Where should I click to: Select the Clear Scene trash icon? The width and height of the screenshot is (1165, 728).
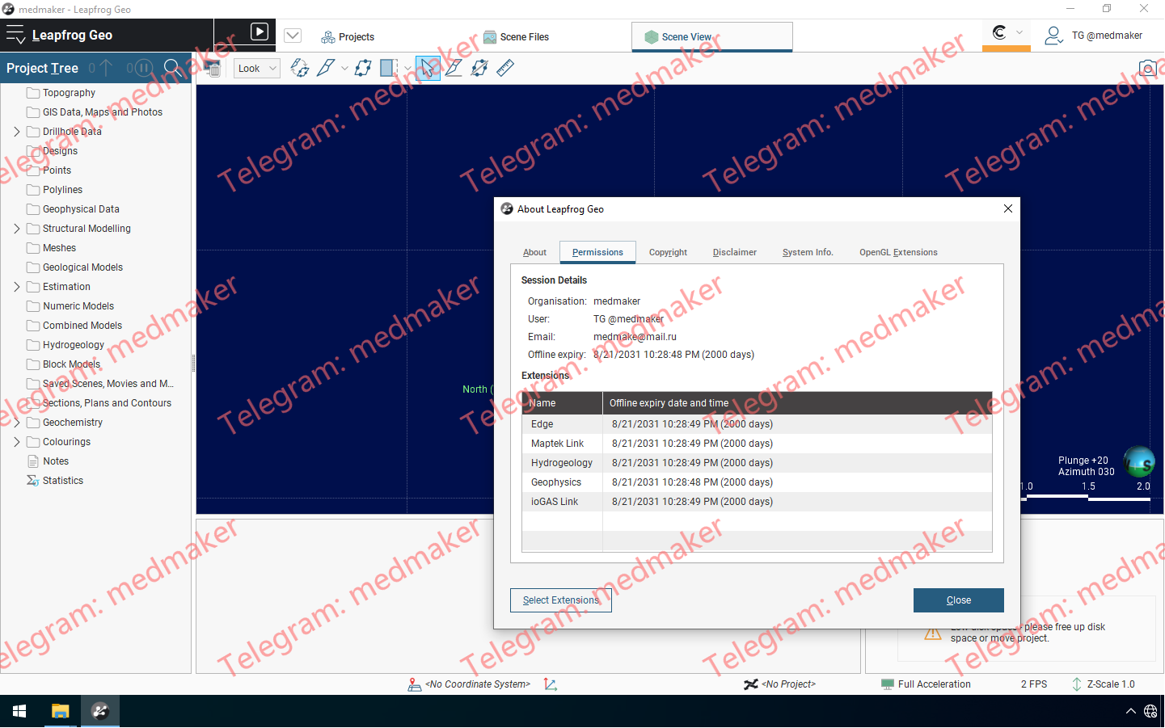pyautogui.click(x=213, y=68)
